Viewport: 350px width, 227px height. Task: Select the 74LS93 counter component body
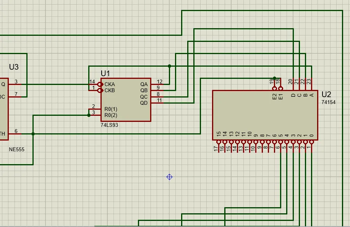pyautogui.click(x=126, y=100)
